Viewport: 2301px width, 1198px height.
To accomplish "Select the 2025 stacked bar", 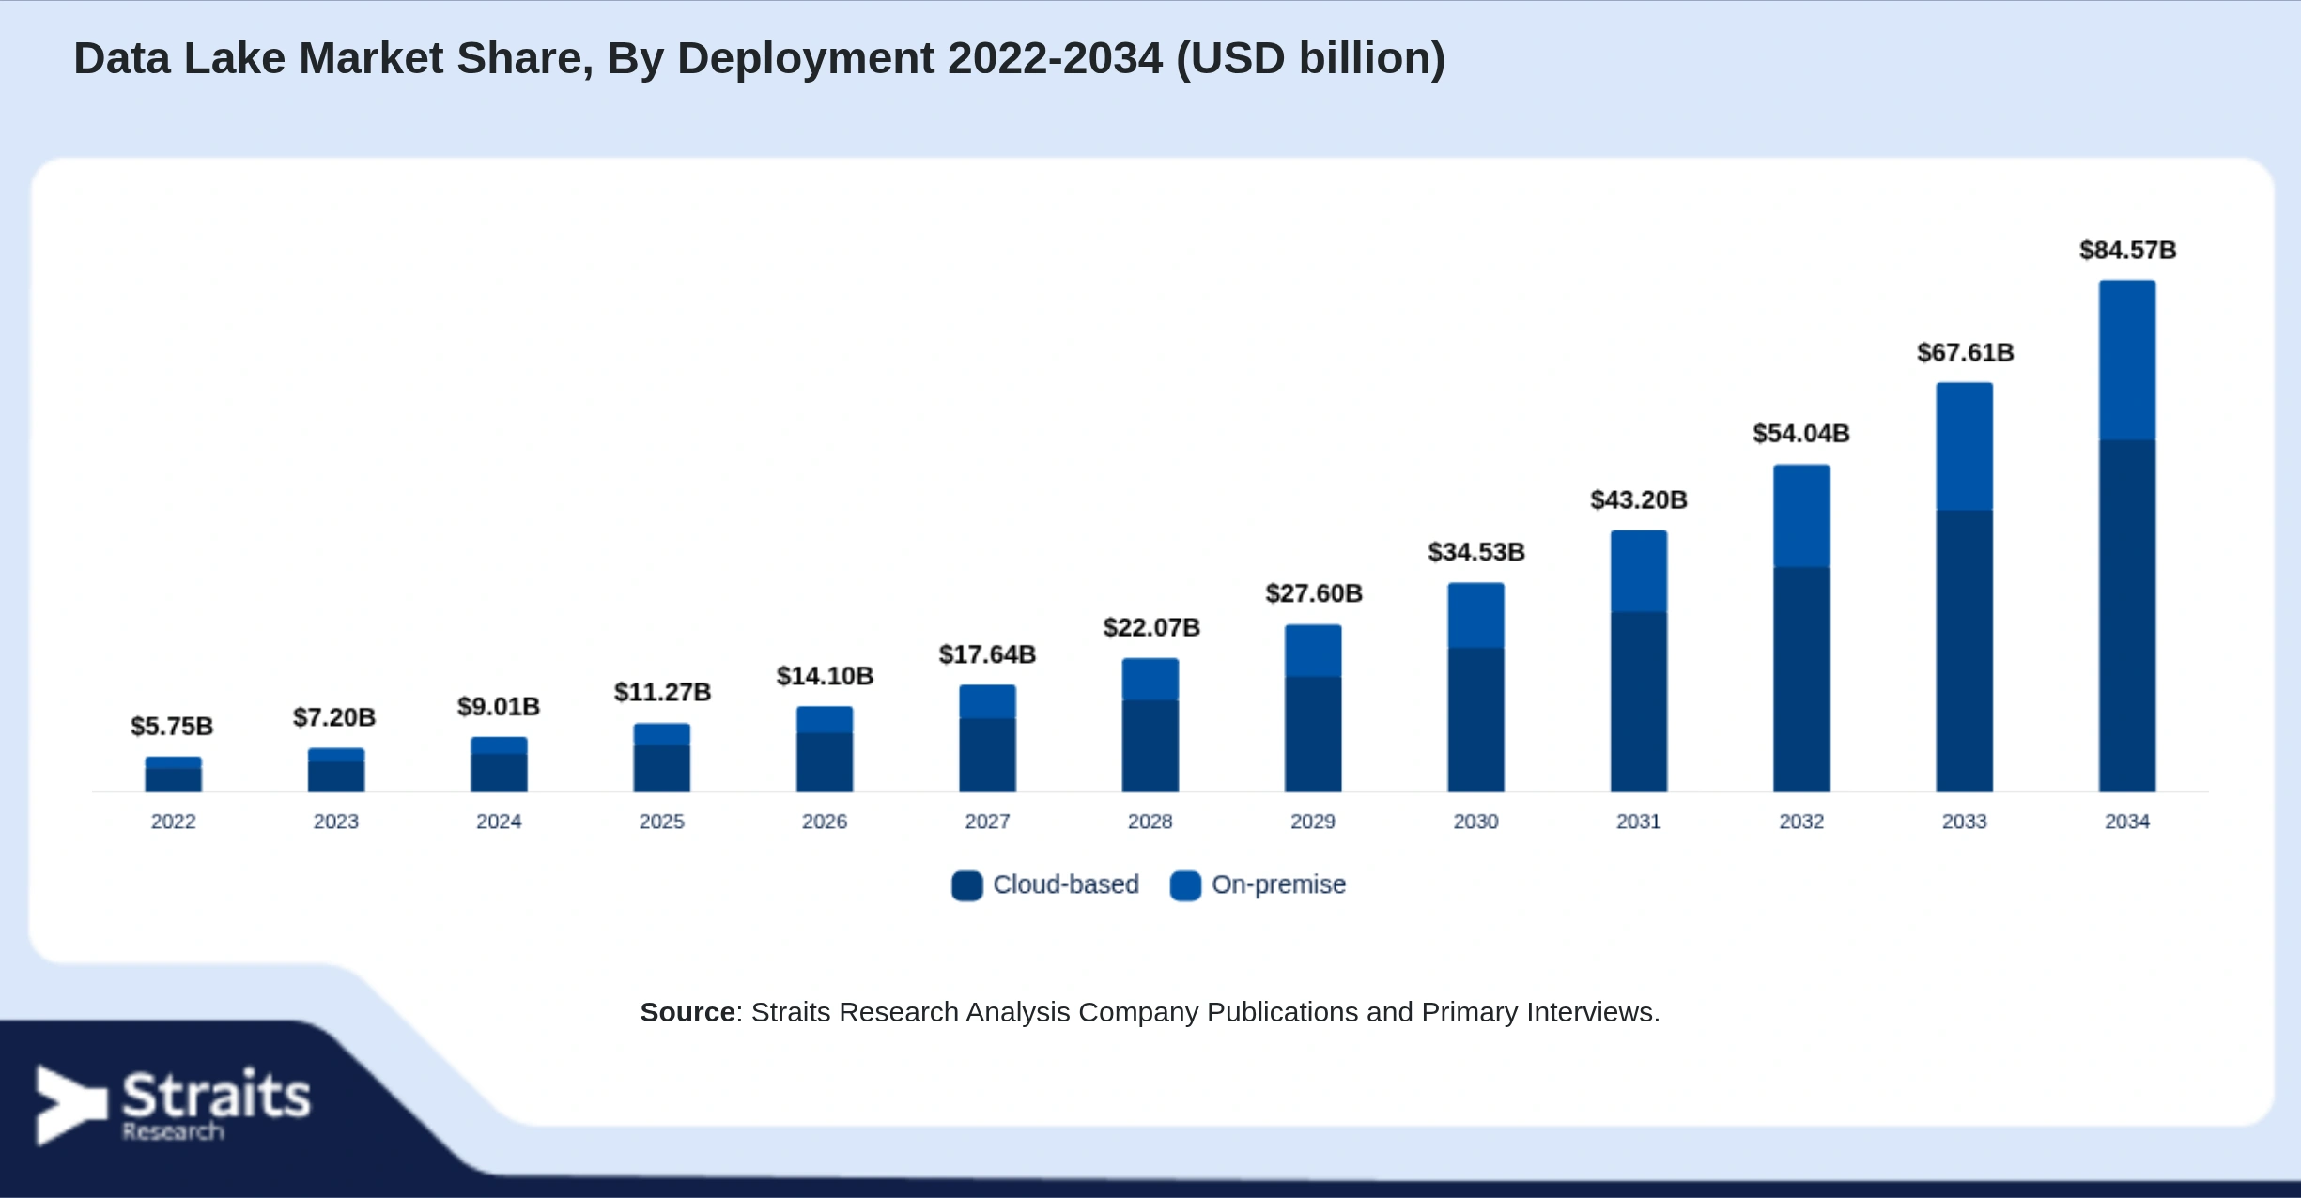I will pyautogui.click(x=662, y=758).
